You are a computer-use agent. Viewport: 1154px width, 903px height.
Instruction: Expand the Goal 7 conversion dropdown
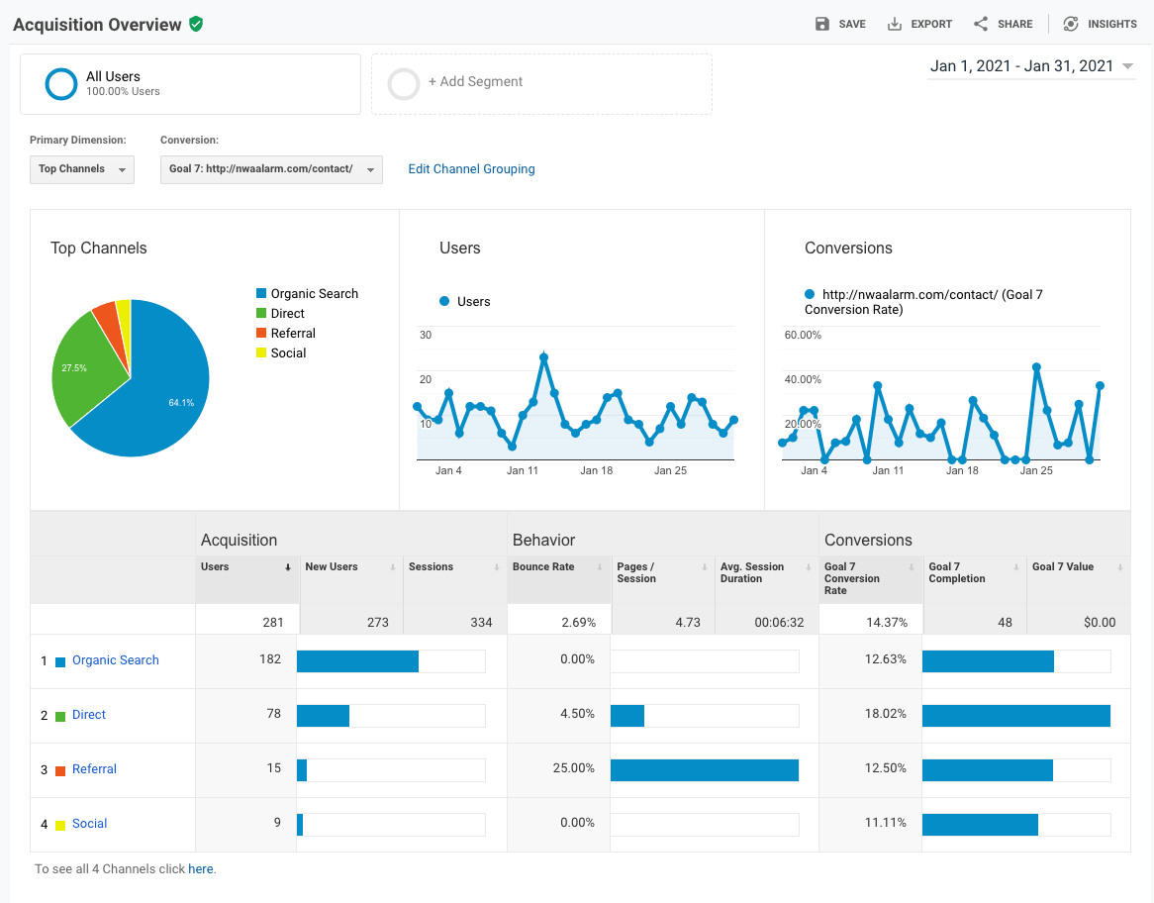(271, 169)
